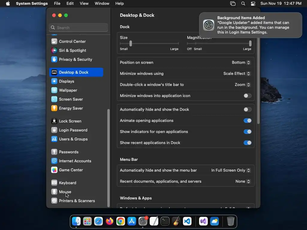The width and height of the screenshot is (307, 230).
Task: Click the Energy Saver bulb icon
Action: (x=54, y=108)
